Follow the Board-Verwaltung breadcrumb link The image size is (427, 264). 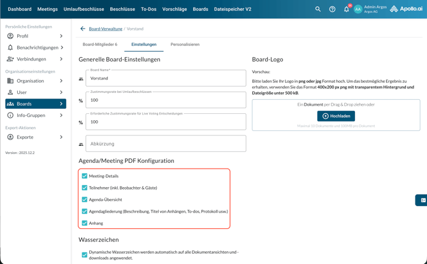pos(106,29)
